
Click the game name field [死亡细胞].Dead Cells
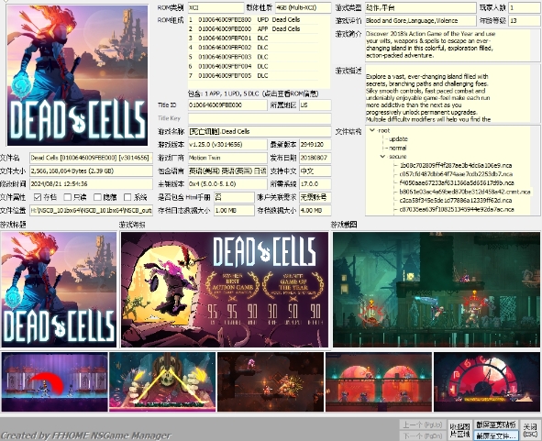click(x=260, y=131)
